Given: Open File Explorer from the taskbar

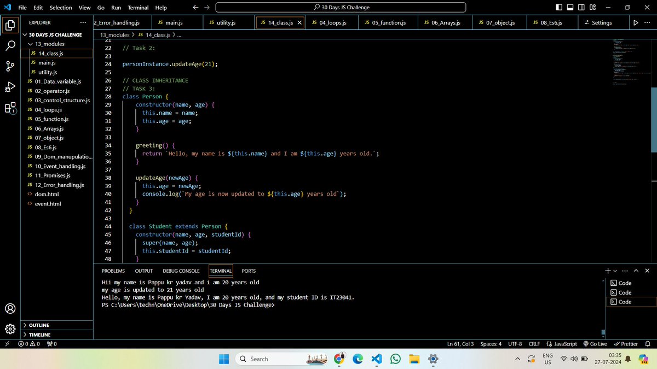Looking at the screenshot, I should [414, 359].
